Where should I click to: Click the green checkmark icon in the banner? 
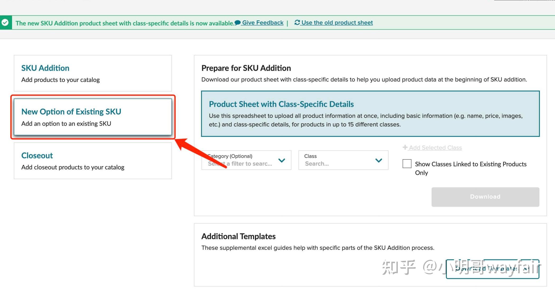pyautogui.click(x=5, y=23)
